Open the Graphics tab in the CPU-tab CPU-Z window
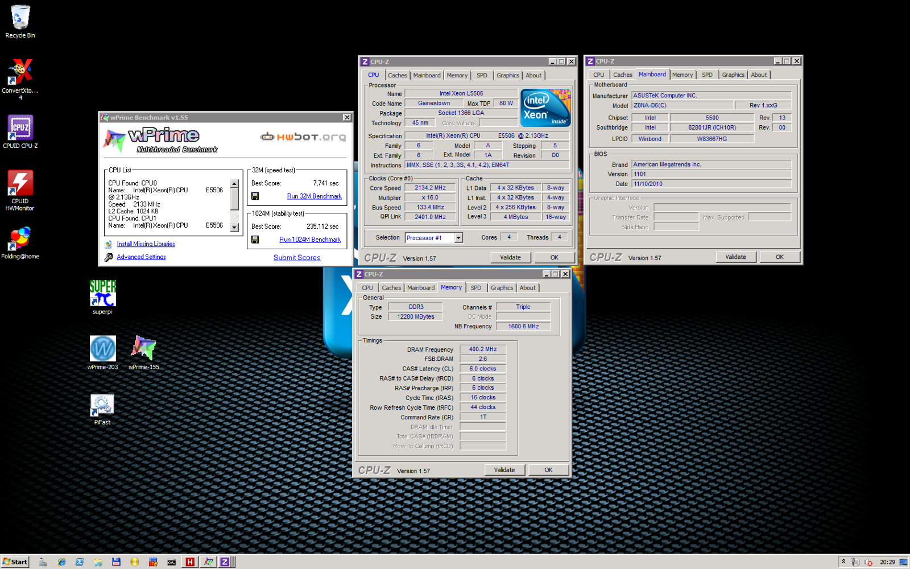The height and width of the screenshot is (569, 910). coord(508,75)
